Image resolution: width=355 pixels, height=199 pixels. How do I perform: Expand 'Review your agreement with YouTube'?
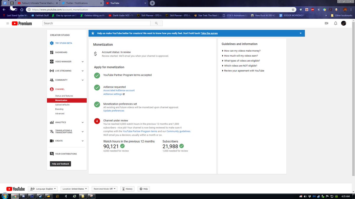(243, 71)
